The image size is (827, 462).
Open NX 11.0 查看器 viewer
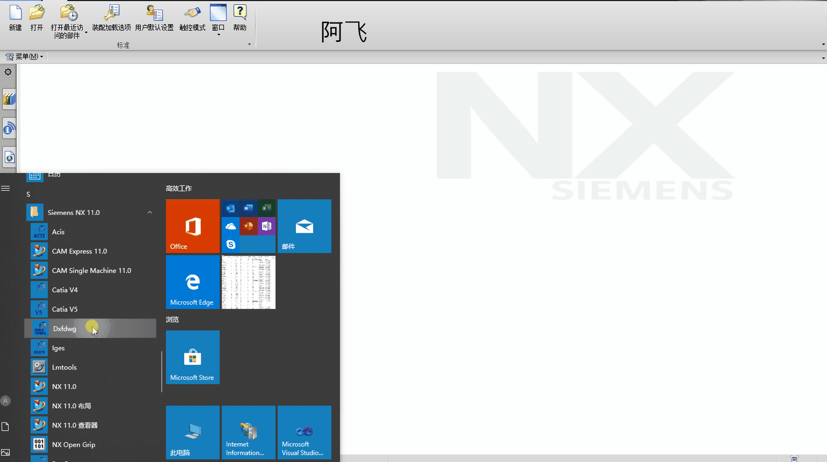pyautogui.click(x=90, y=425)
